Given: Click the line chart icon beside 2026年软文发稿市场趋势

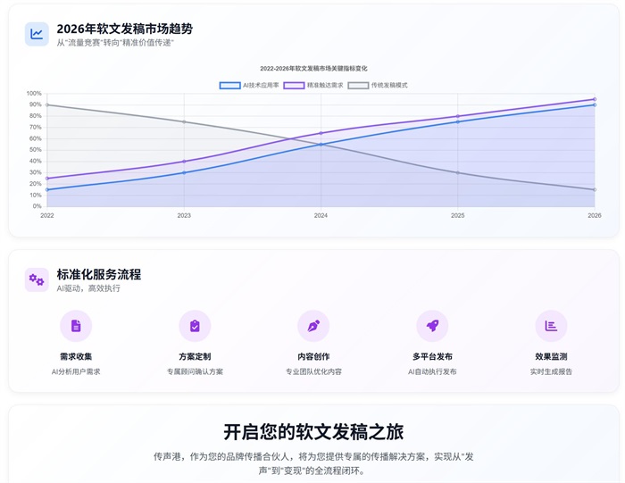Looking at the screenshot, I should (x=37, y=34).
